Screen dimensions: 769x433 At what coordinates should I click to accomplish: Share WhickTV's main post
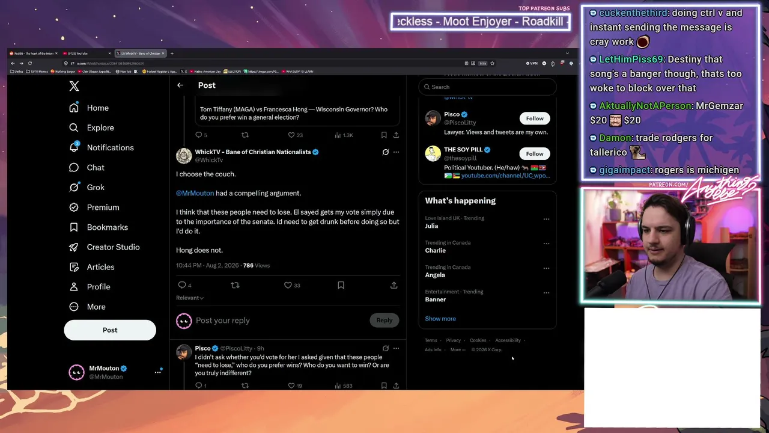(x=394, y=285)
